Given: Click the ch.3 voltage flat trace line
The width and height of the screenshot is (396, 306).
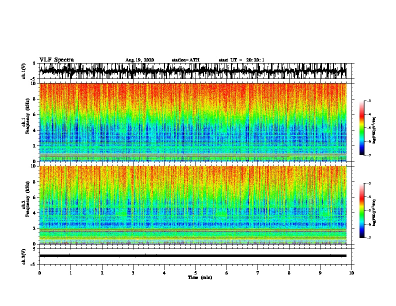Looking at the screenshot, I should pyautogui.click(x=192, y=256).
